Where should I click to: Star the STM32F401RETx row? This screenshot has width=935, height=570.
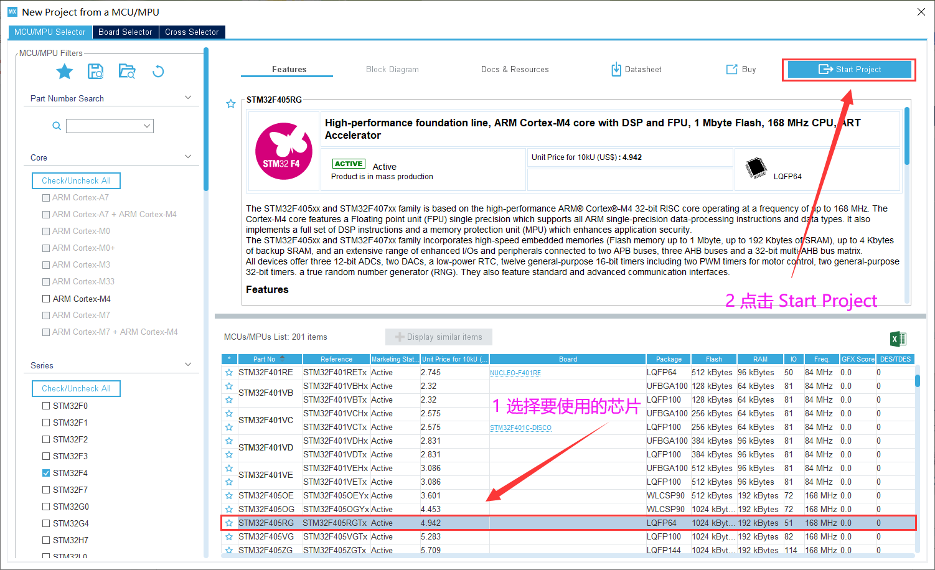229,373
